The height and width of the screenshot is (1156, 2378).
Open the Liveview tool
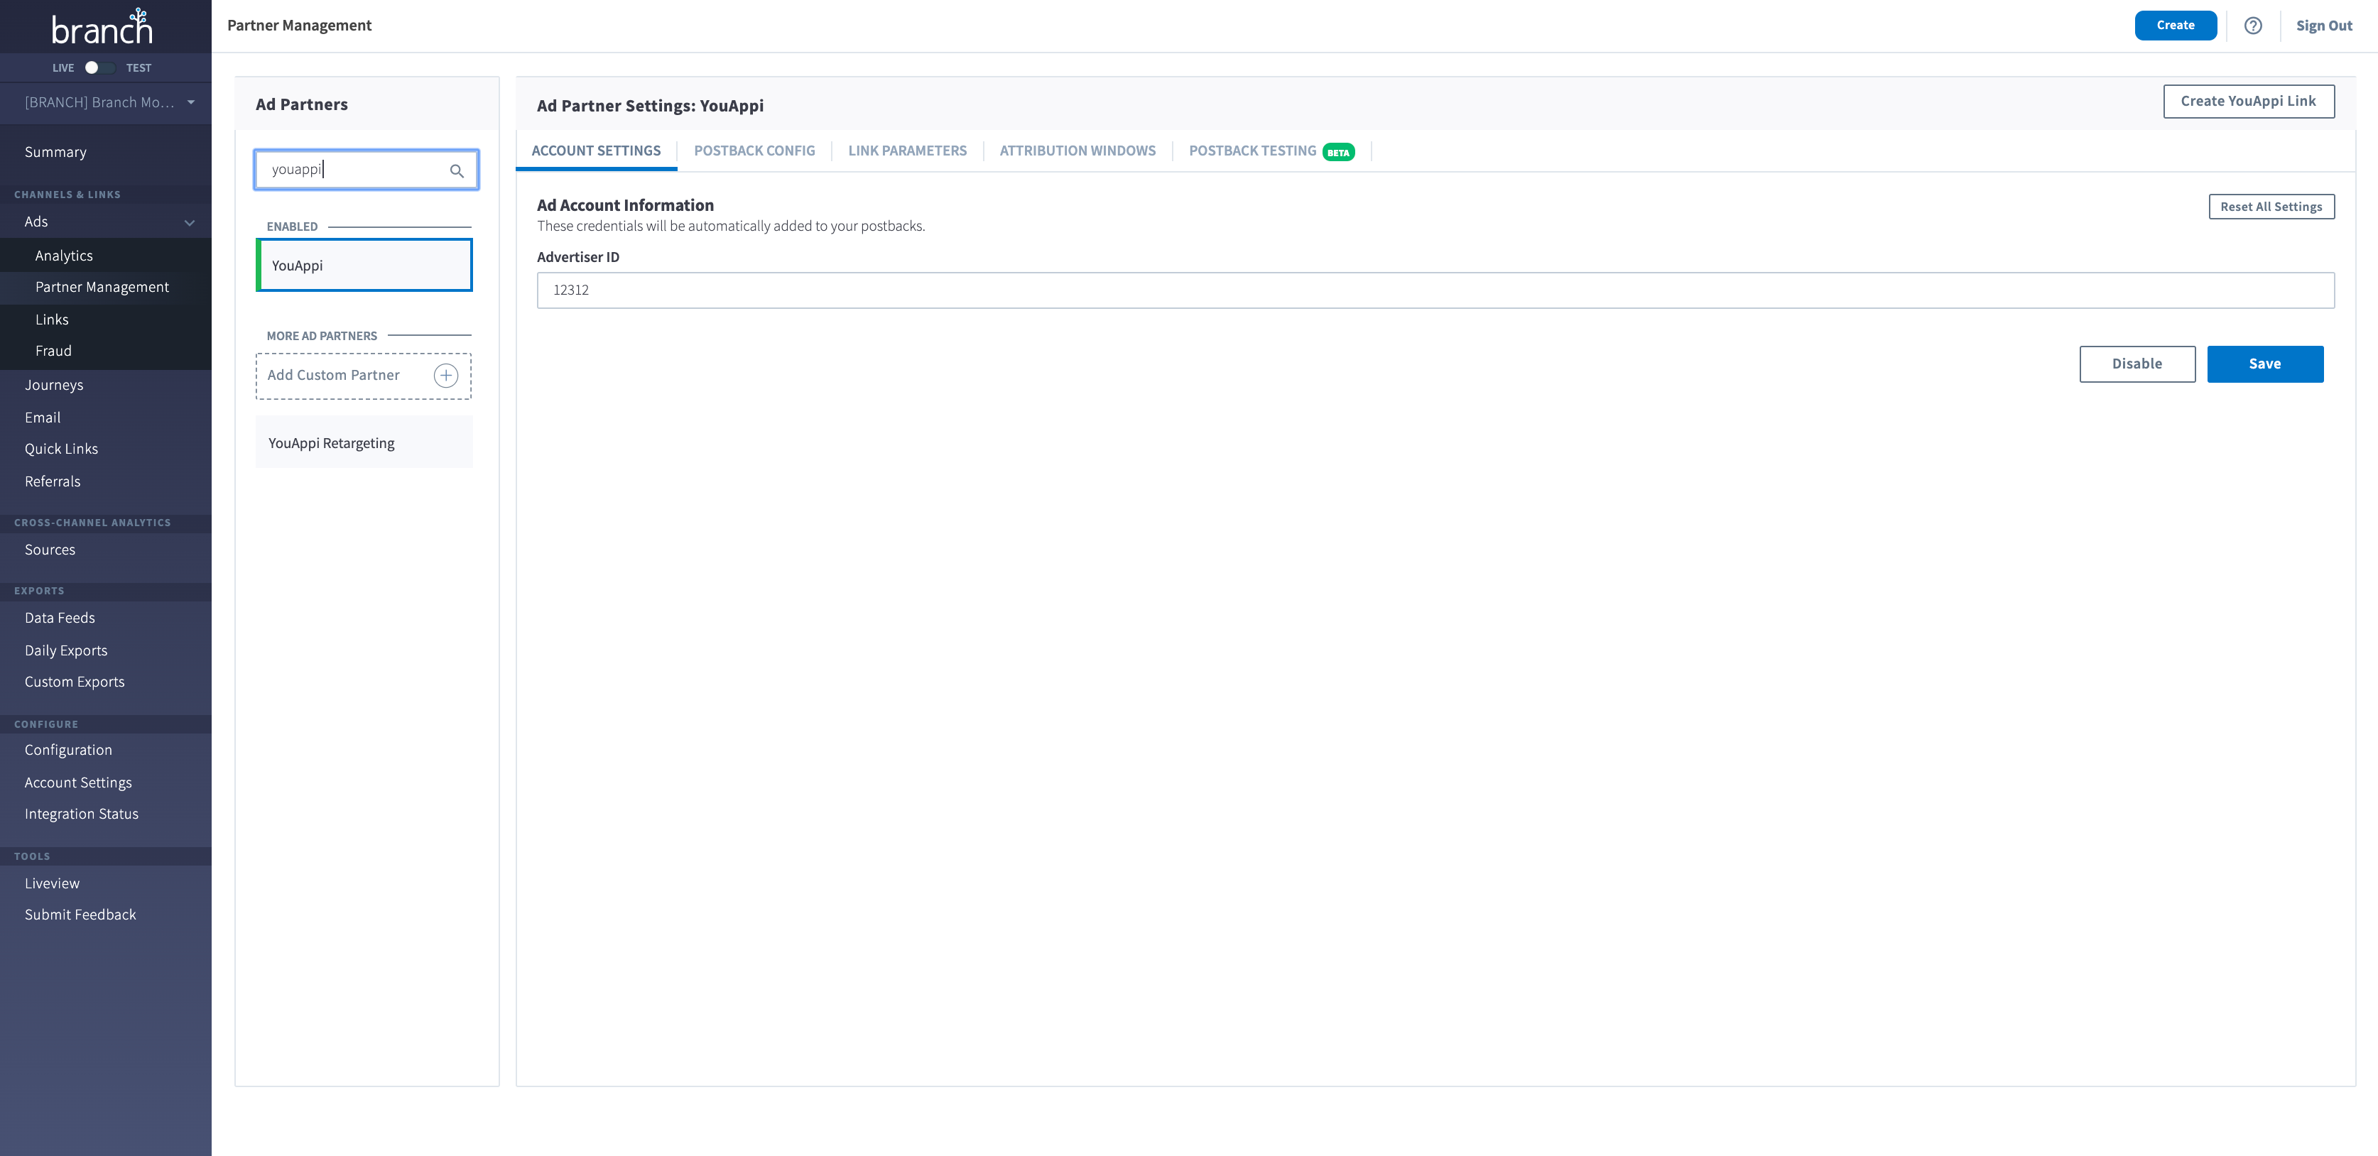52,883
